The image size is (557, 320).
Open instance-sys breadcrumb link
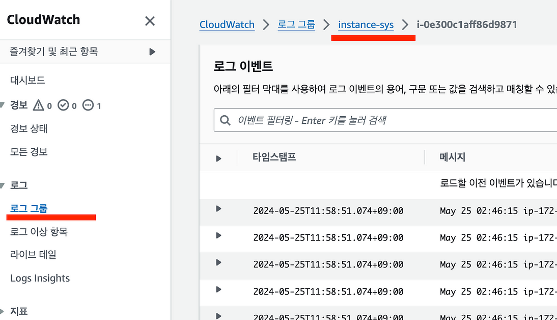(366, 24)
